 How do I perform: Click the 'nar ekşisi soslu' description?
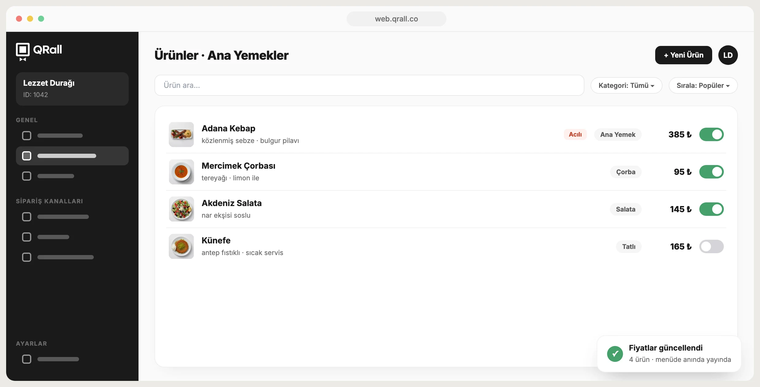[226, 215]
